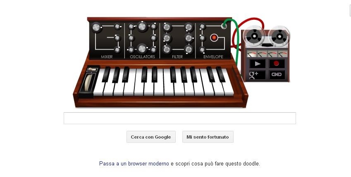
Task: Toggle the switch above the pitch wheel
Action: tap(92, 69)
